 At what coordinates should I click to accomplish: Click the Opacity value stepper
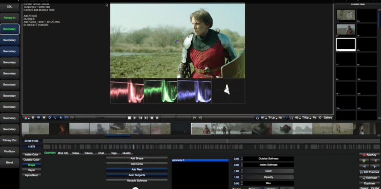tap(242, 177)
